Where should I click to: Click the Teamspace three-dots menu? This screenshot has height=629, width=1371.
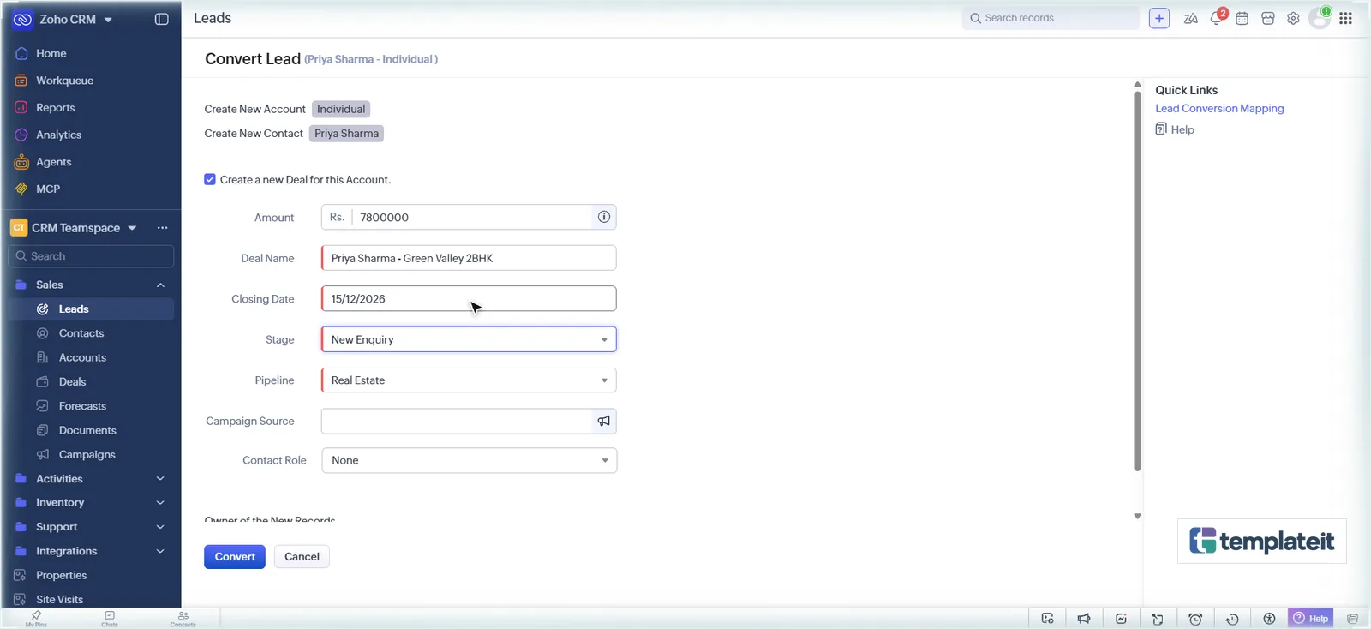[x=162, y=228]
